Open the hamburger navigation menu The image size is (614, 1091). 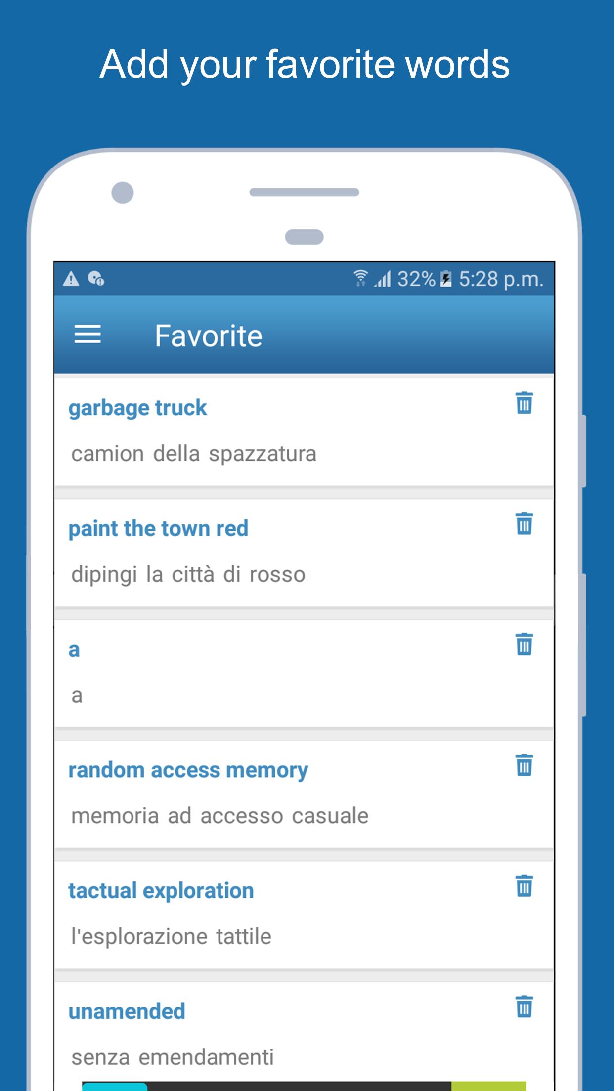(x=88, y=335)
